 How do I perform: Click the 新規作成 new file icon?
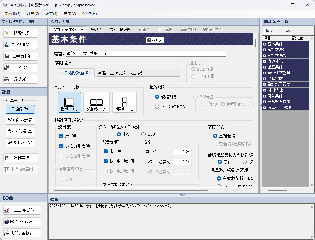(7, 33)
